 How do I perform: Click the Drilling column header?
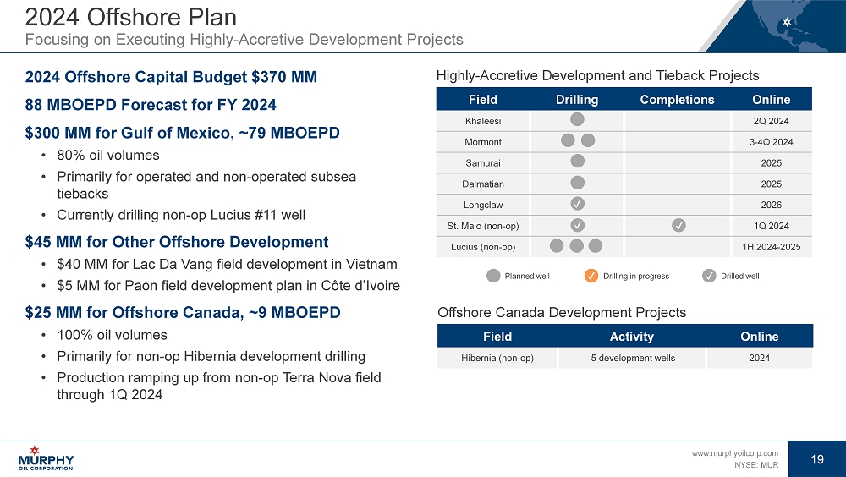pyautogui.click(x=577, y=100)
